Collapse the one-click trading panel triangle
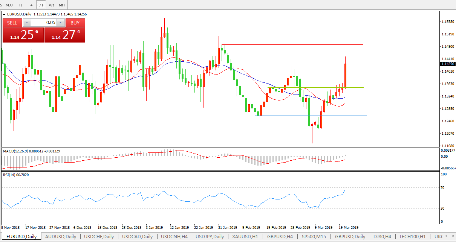Viewport: 456px width, 242px height. 4,14
